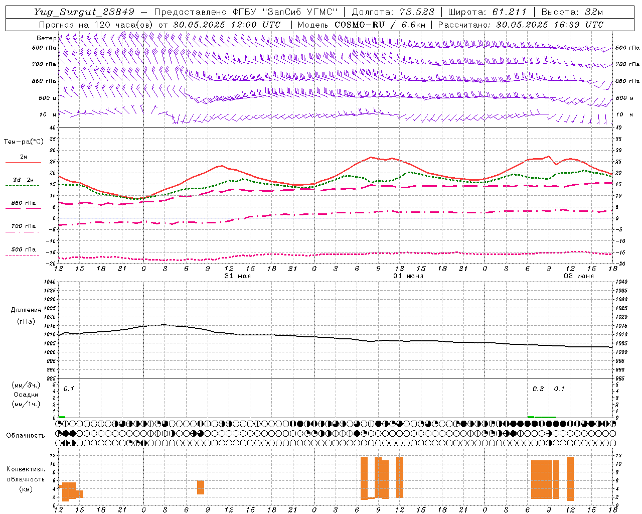This screenshot has height=514, width=642.
Task: Click the Тем-ра(°C) panel label
Action: pos(24,142)
